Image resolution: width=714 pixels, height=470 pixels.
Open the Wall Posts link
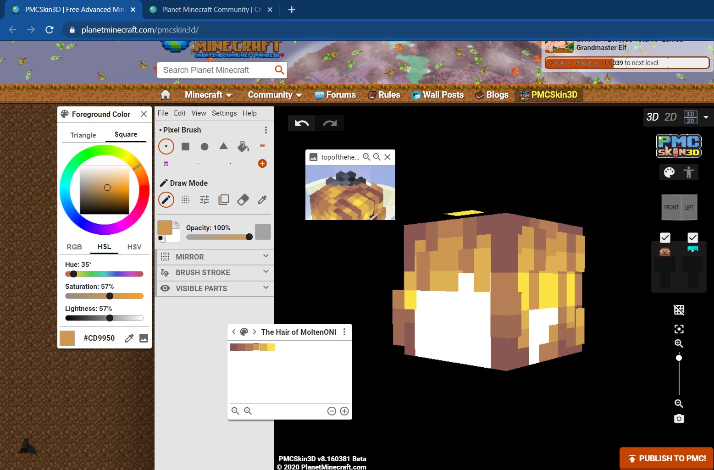pos(438,95)
